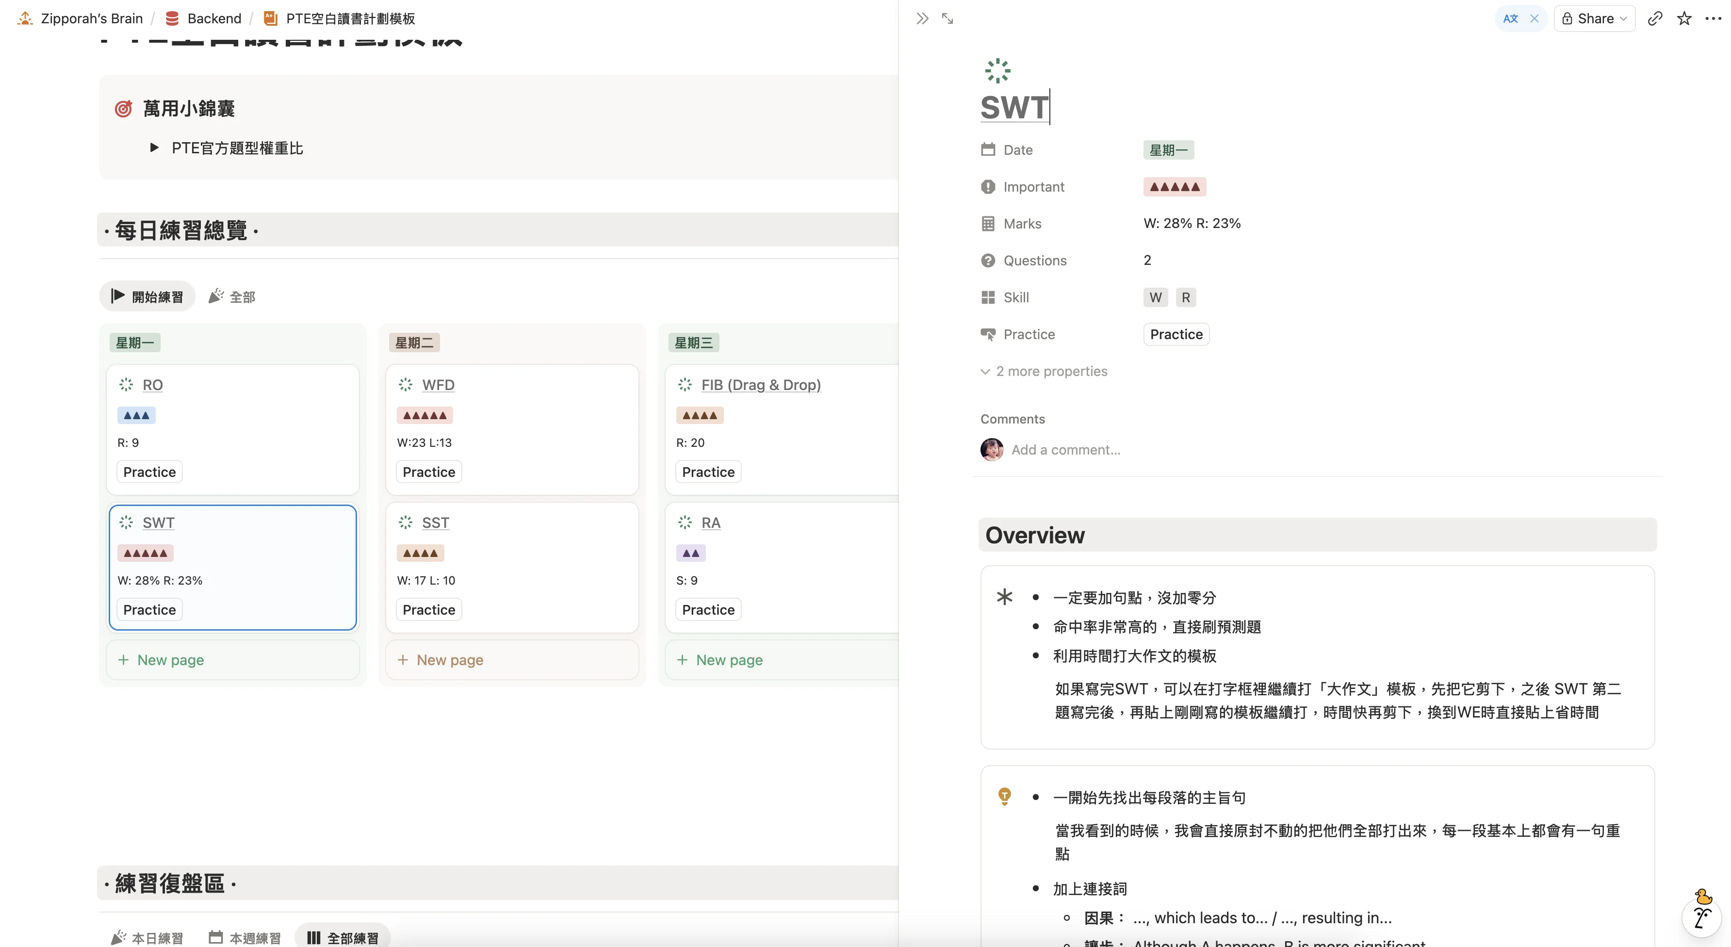Click the Practice property cursor icon

click(x=988, y=335)
